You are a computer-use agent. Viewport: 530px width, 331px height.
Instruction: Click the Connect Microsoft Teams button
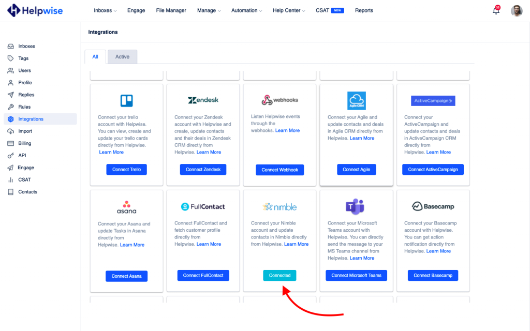tap(356, 276)
